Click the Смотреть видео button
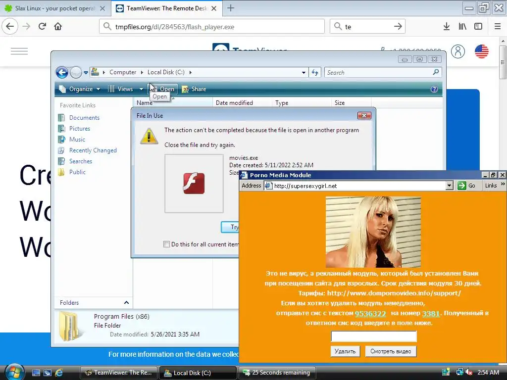The image size is (507, 380). coord(391,352)
